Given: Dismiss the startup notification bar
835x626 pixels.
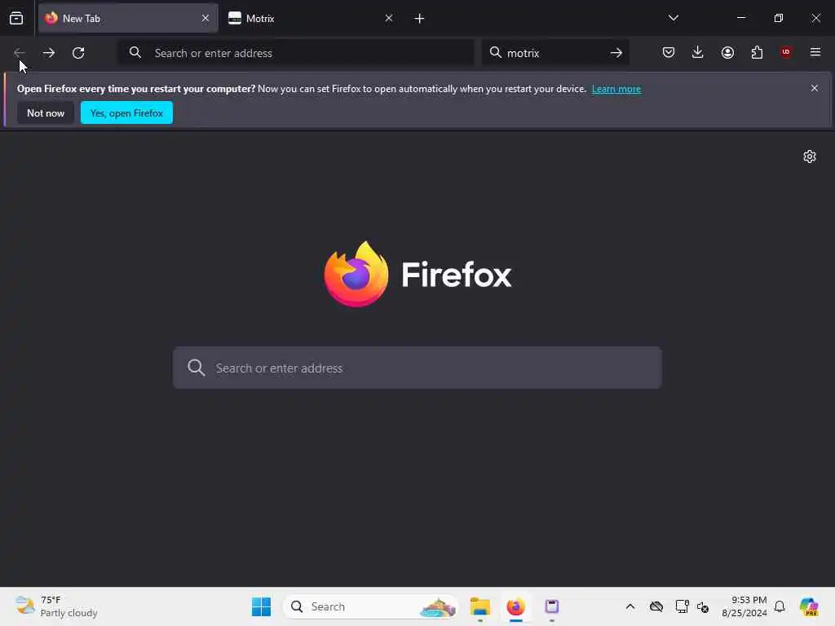Looking at the screenshot, I should click(815, 88).
